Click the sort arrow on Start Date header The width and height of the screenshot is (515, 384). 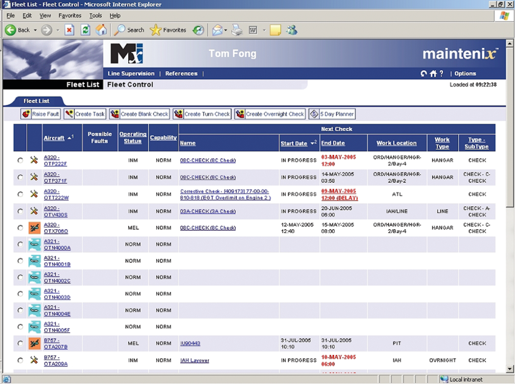[x=312, y=142]
